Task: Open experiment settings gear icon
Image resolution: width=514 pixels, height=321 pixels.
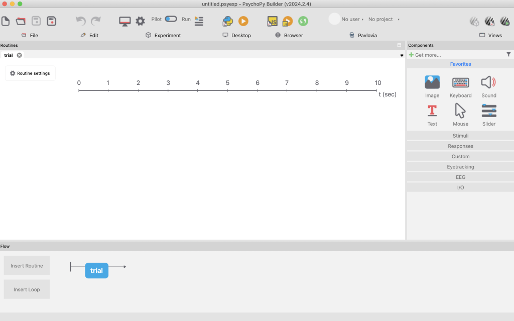Action: [140, 21]
